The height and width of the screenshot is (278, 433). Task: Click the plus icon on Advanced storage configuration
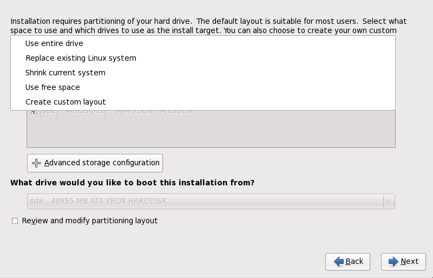36,163
